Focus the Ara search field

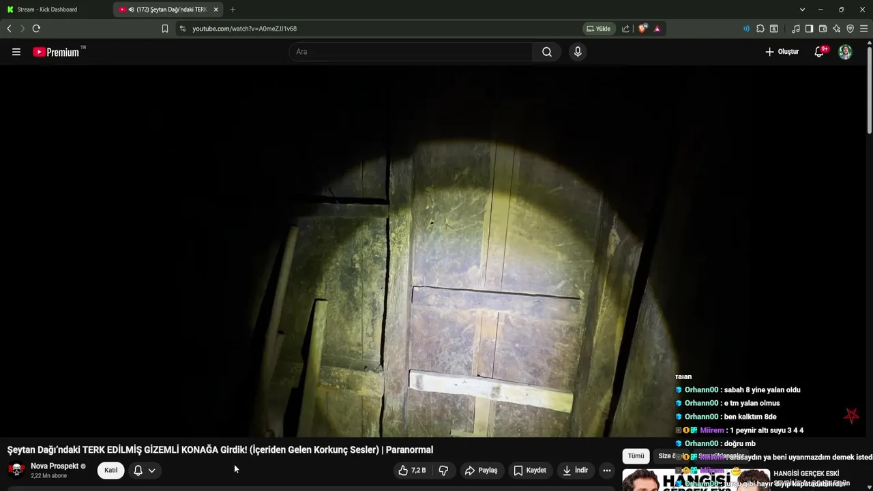(x=411, y=52)
